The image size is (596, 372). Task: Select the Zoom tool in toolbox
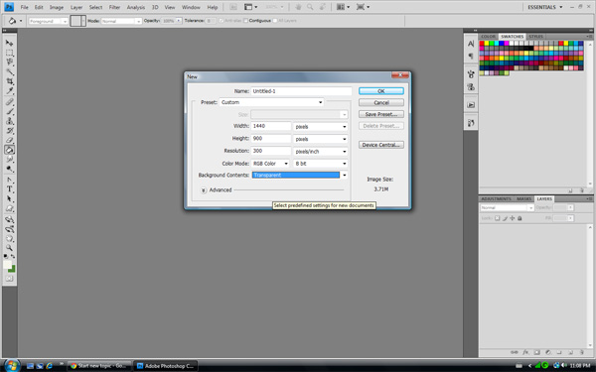coord(9,248)
